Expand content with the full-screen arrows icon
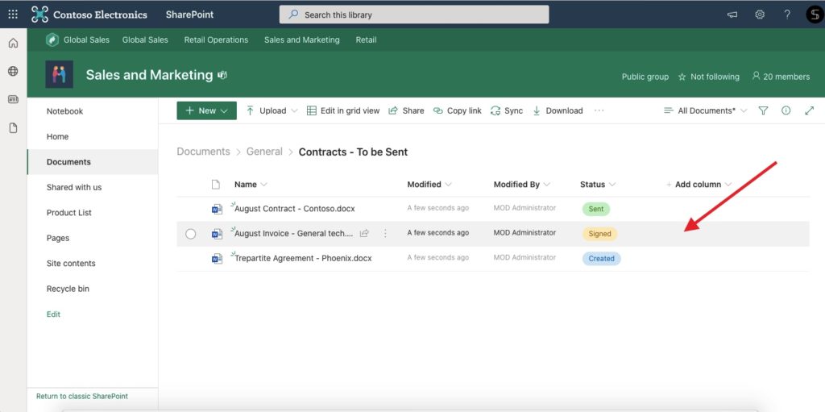This screenshot has height=412, width=825. 809,110
